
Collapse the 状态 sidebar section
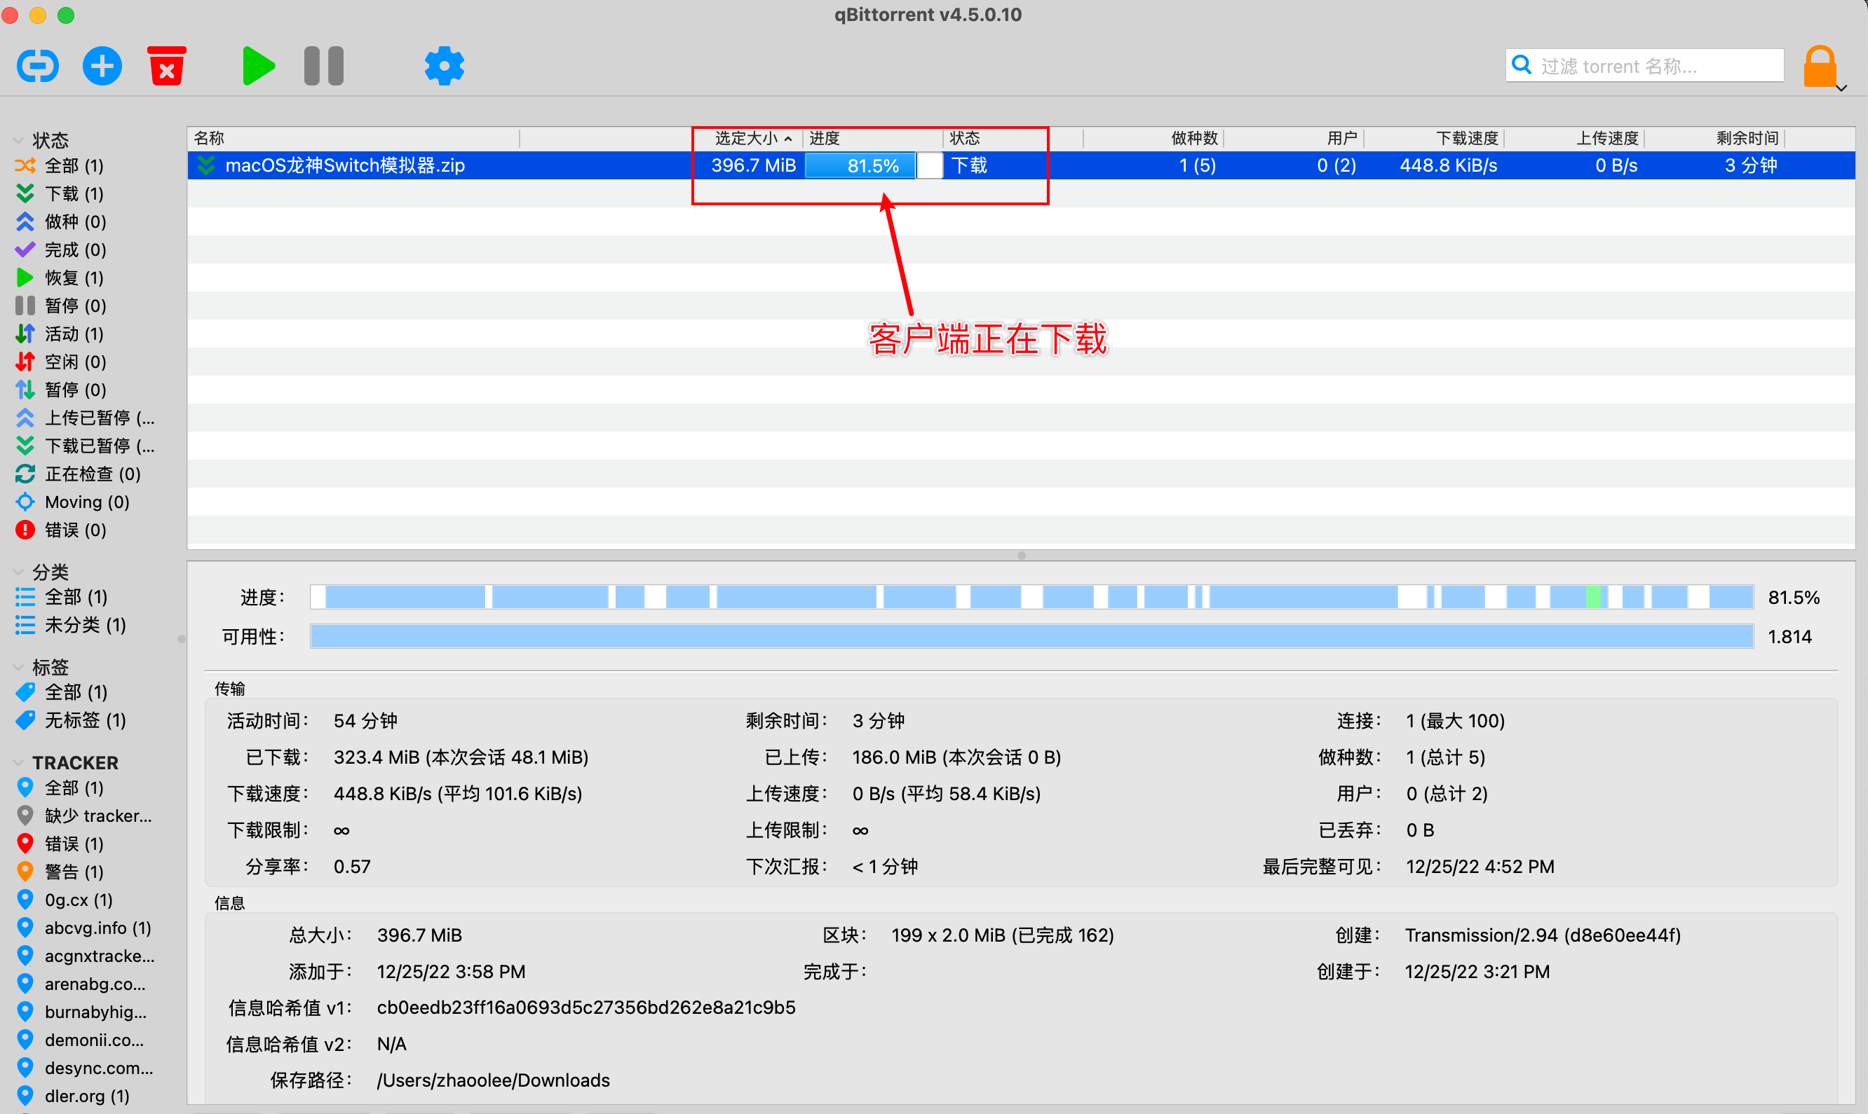coord(18,140)
